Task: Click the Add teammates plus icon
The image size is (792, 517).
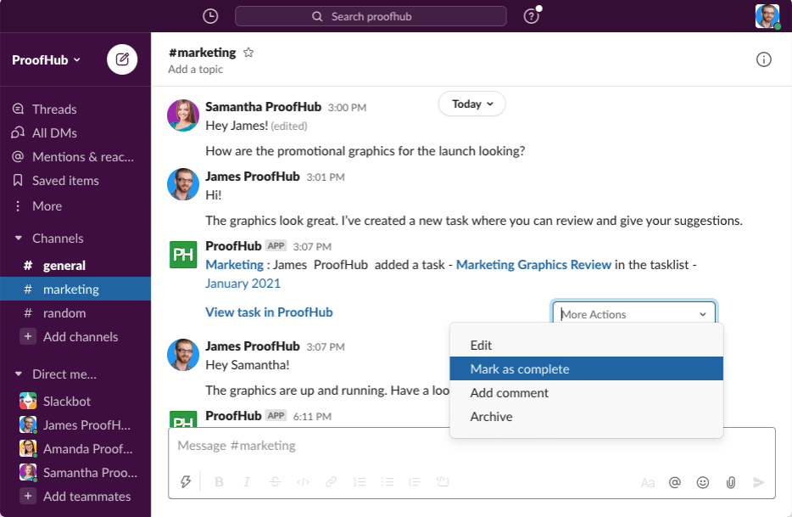Action: [x=28, y=497]
